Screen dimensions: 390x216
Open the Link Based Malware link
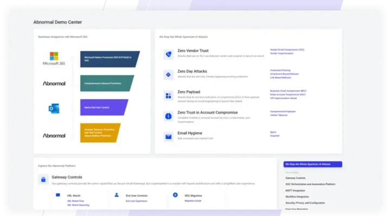click(x=281, y=78)
